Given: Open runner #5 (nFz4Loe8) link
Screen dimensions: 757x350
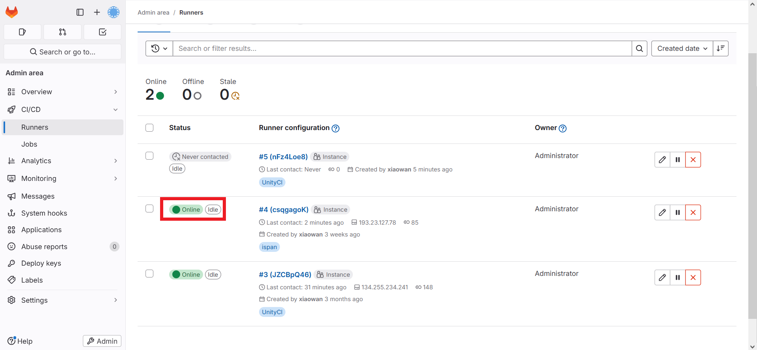Looking at the screenshot, I should (283, 157).
